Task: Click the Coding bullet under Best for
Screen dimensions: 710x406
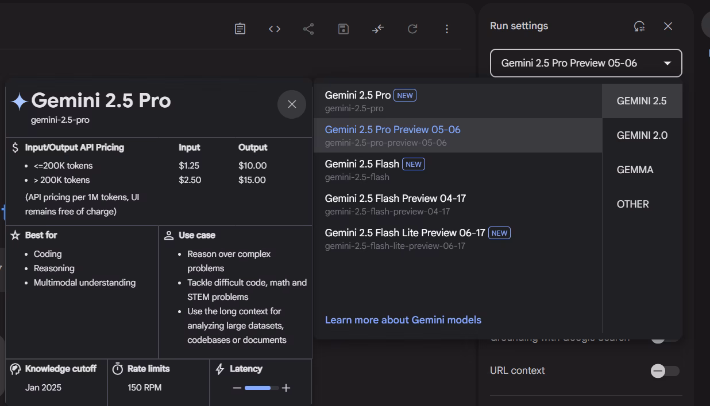Action: 48,254
